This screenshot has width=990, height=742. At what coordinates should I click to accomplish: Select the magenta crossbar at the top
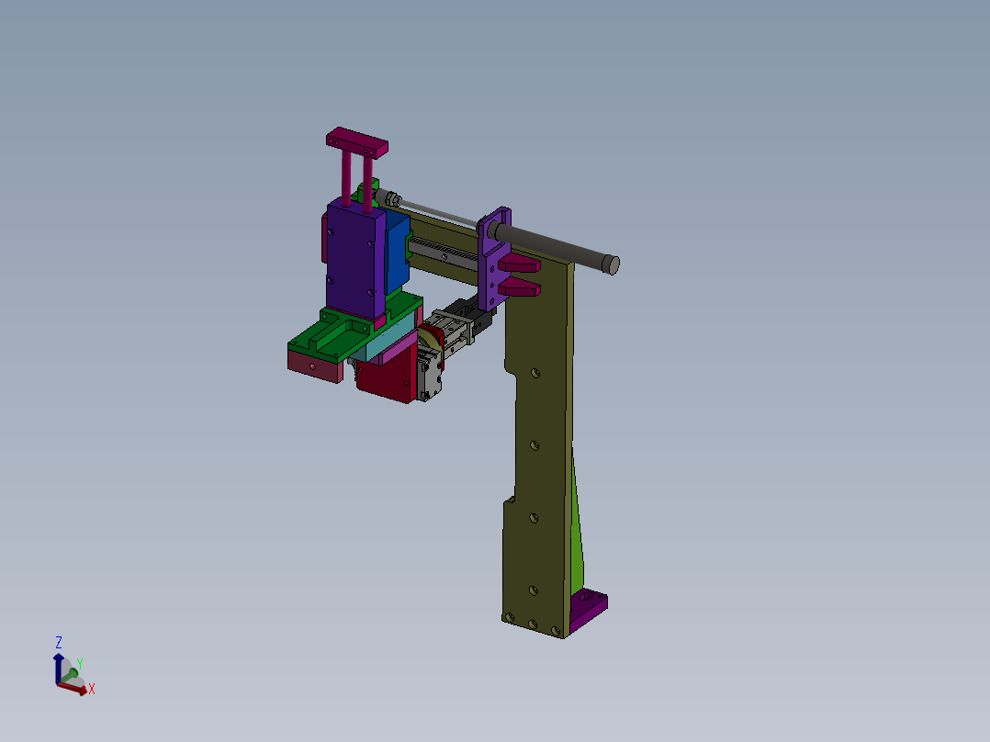click(356, 142)
